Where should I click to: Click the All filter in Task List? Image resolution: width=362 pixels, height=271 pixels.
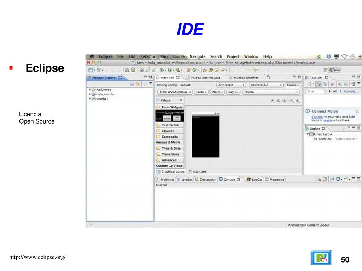coord(335,91)
